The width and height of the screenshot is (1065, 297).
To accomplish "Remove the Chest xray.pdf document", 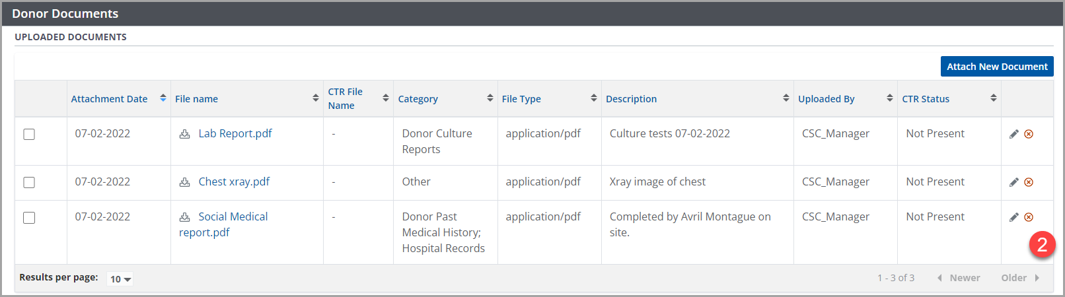I will [1029, 182].
